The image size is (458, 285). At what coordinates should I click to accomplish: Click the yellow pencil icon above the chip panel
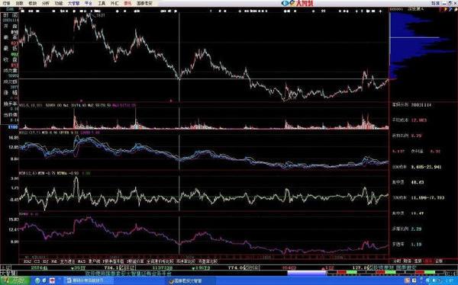coord(446,9)
